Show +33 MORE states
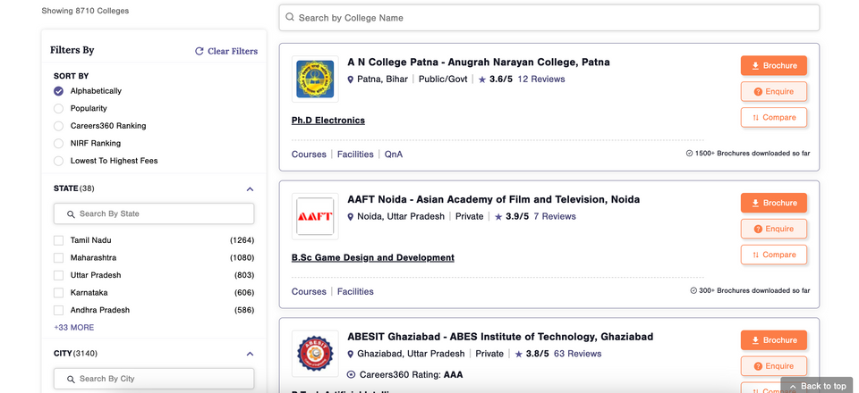859x393 pixels. pyautogui.click(x=74, y=328)
